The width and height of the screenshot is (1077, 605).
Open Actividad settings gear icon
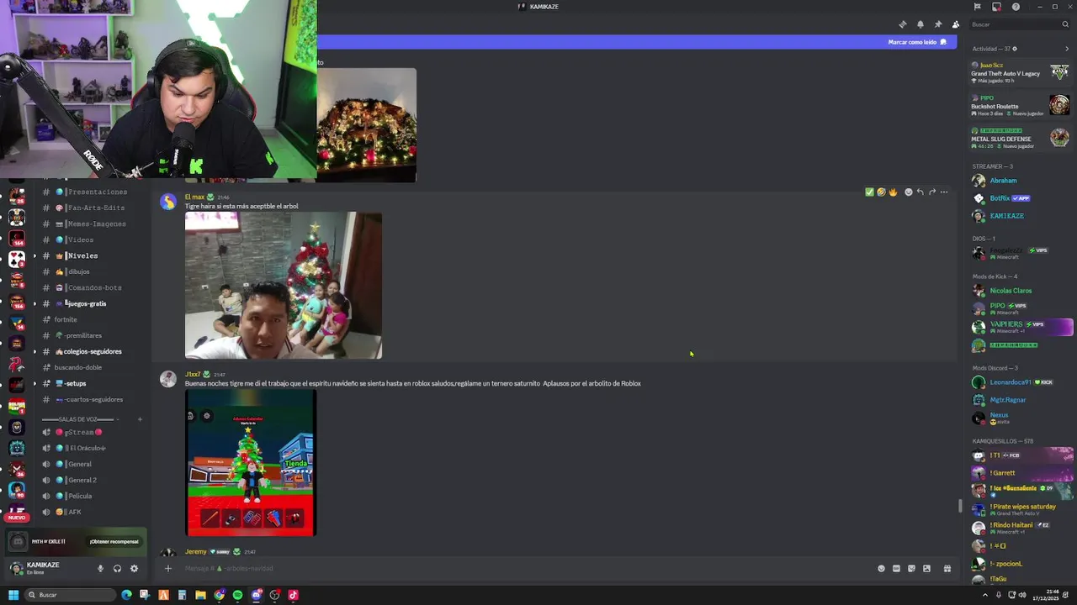tap(1015, 49)
